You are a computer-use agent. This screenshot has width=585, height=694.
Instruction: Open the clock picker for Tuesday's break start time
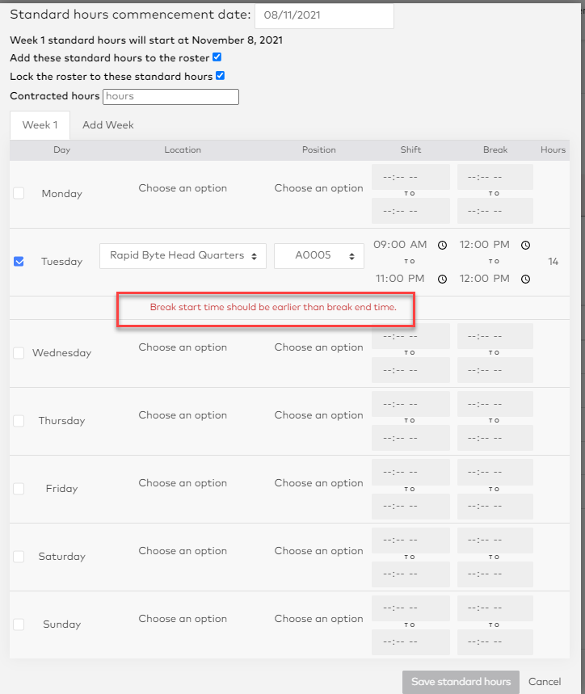(x=526, y=245)
